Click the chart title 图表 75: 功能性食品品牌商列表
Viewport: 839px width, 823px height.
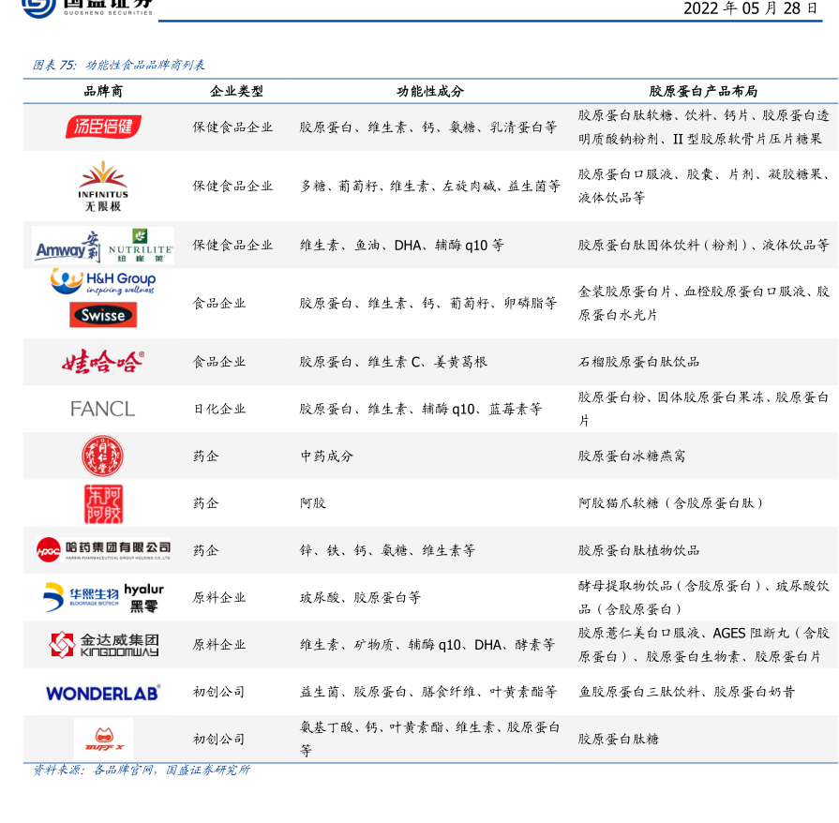119,65
